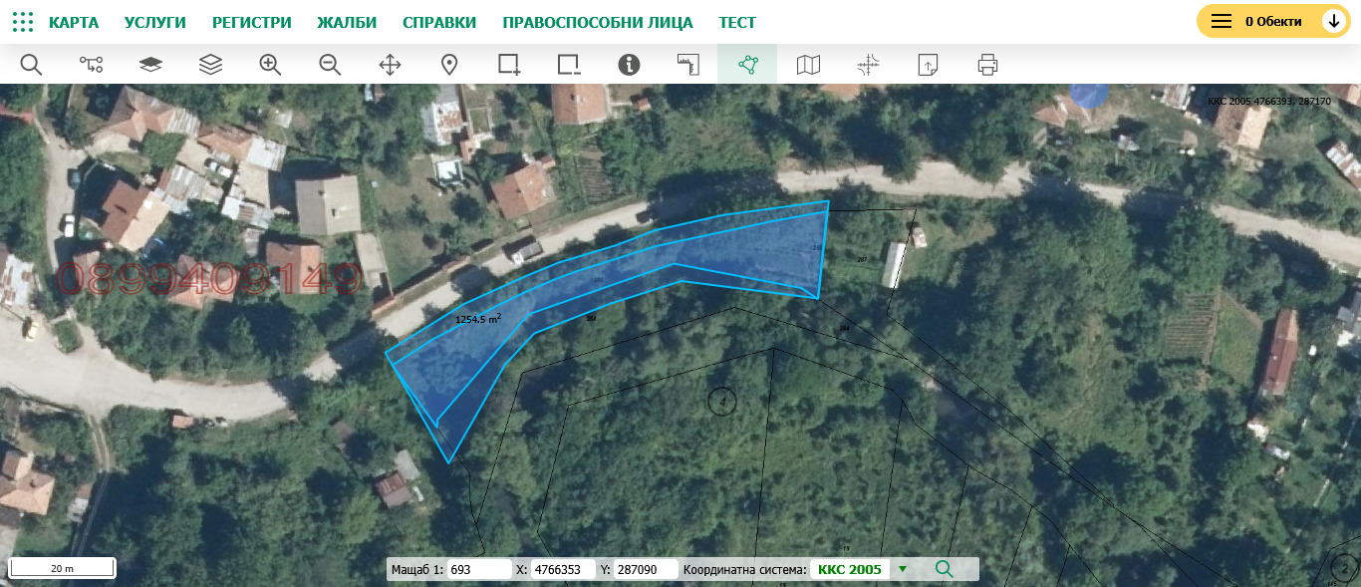Open the export/upload sheet tool

(928, 65)
